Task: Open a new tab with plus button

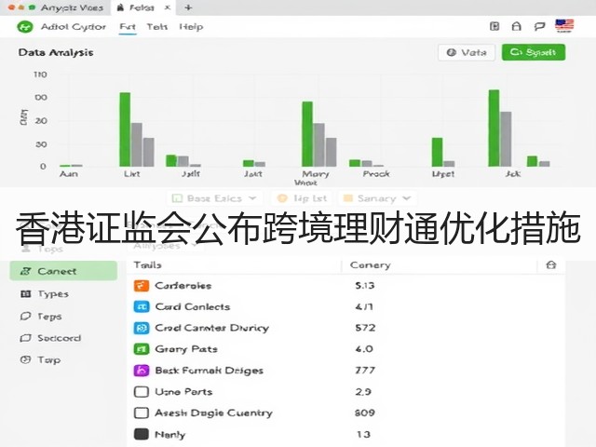Action: (x=188, y=7)
